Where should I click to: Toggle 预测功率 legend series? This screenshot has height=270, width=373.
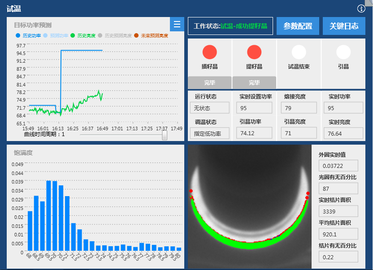[56, 35]
